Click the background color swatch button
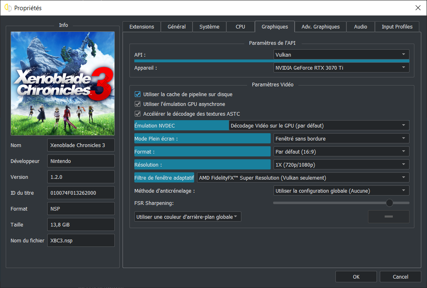 tap(389, 217)
